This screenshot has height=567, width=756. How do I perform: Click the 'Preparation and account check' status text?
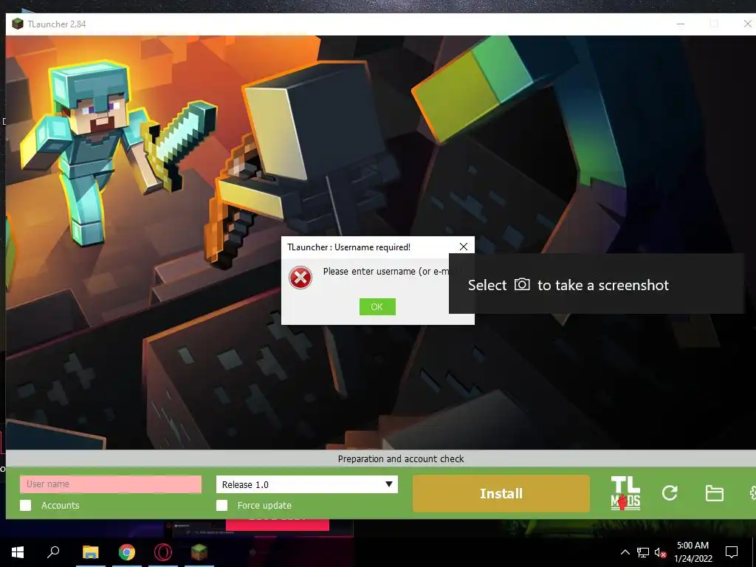tap(401, 459)
